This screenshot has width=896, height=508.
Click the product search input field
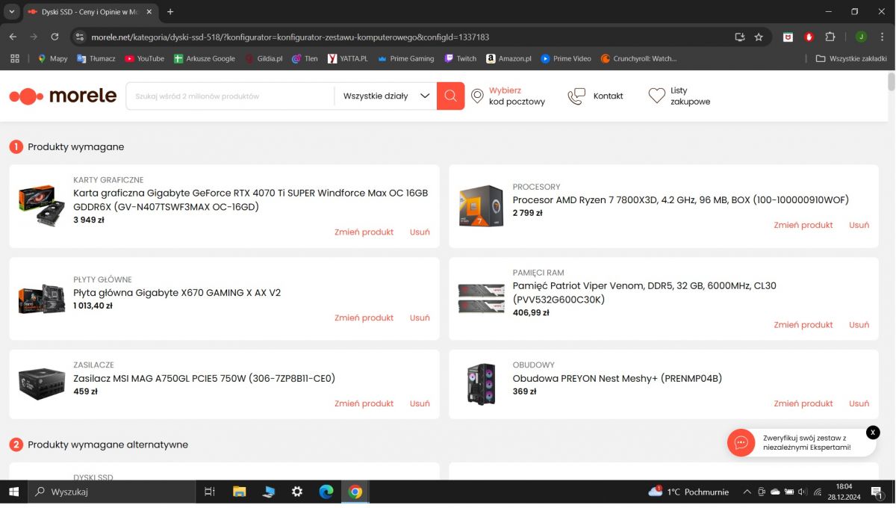[230, 96]
